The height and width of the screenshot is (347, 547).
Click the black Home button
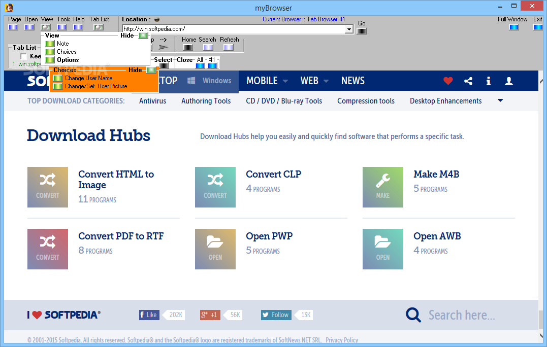point(188,47)
